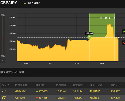Click the small left arrow right of 終了
Screen dimensions: 125x101
[x=114, y=18]
